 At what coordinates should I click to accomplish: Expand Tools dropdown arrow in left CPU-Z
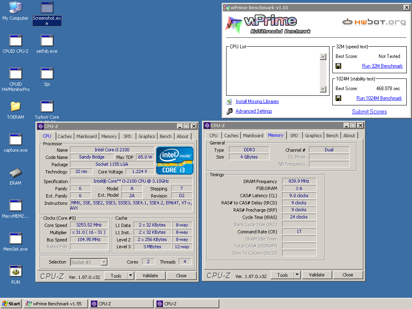click(131, 276)
